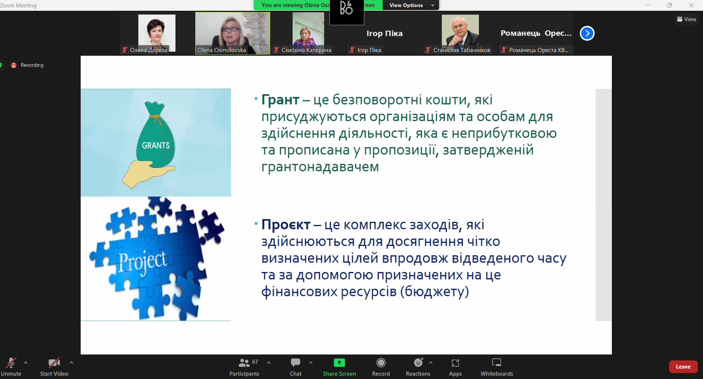The height and width of the screenshot is (379, 703).
Task: Click the slide text '(бюджету)'
Action: pyautogui.click(x=435, y=292)
